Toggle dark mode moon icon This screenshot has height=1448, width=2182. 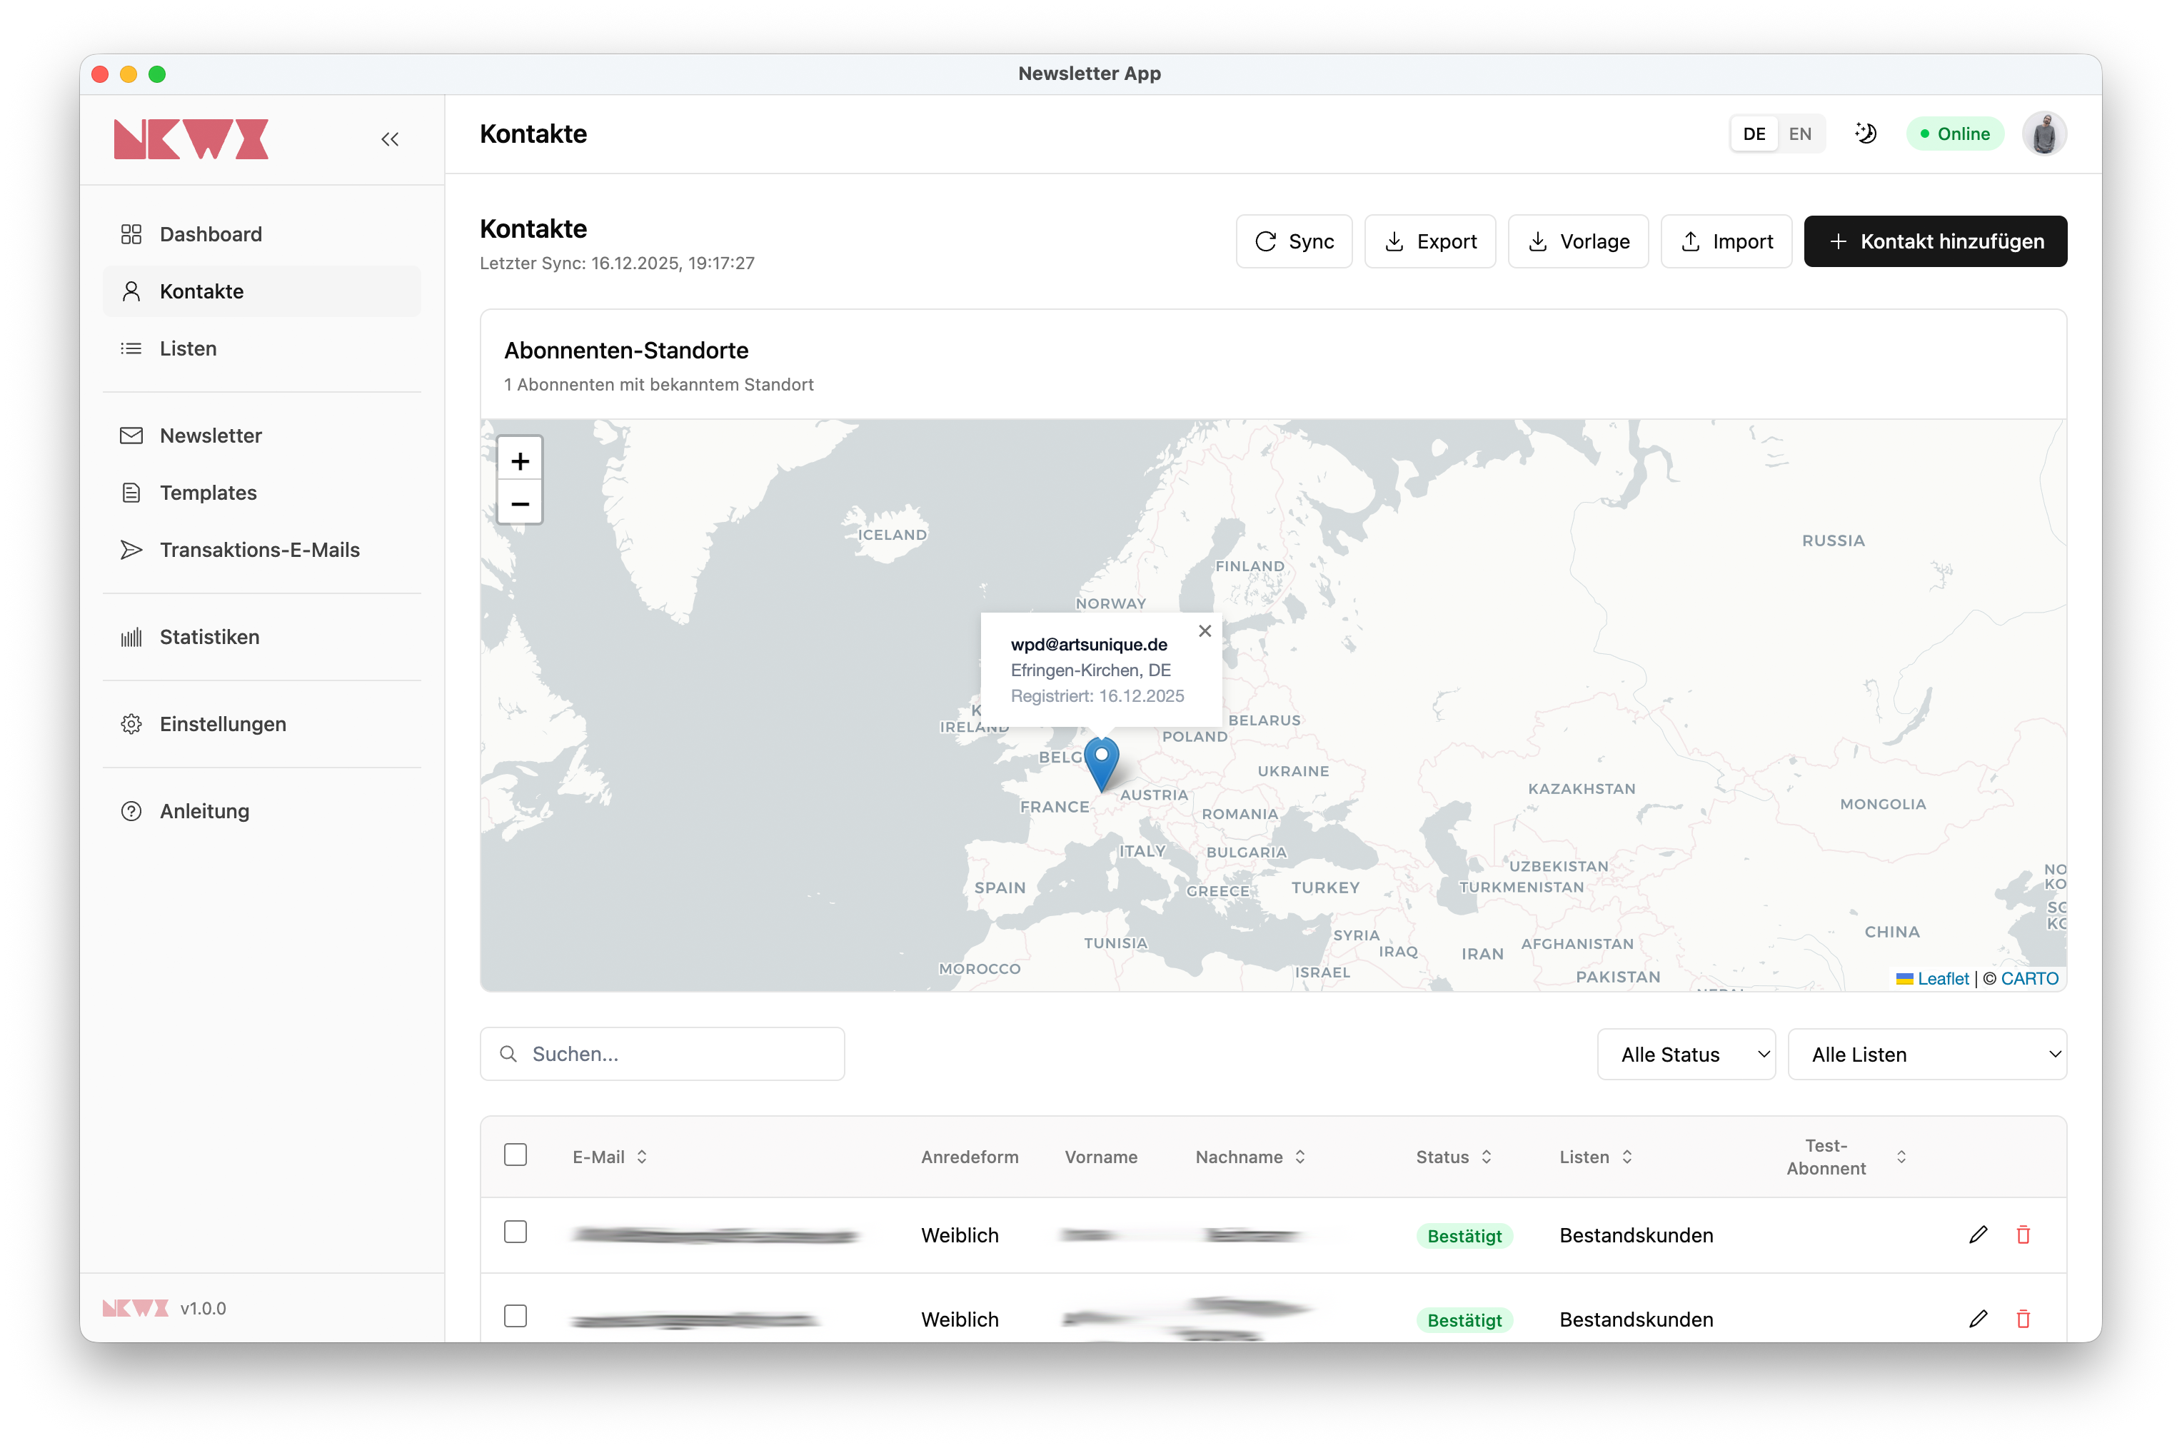(x=1865, y=134)
